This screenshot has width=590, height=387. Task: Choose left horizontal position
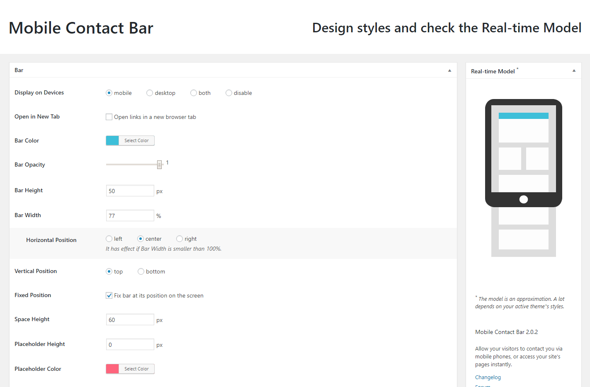pos(109,239)
